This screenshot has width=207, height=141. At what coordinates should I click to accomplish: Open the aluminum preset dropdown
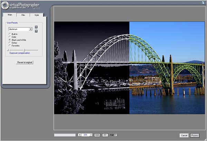tap(31, 29)
